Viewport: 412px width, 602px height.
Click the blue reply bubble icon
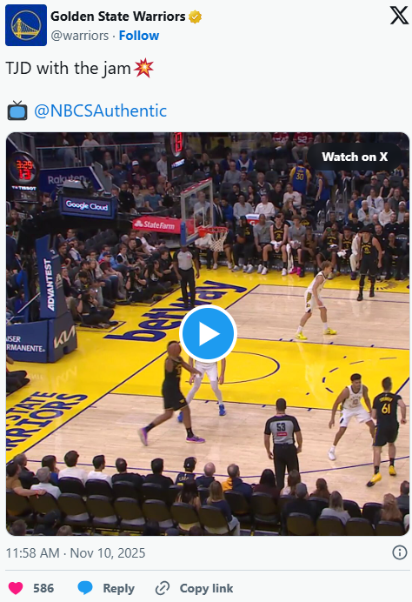coord(85,588)
